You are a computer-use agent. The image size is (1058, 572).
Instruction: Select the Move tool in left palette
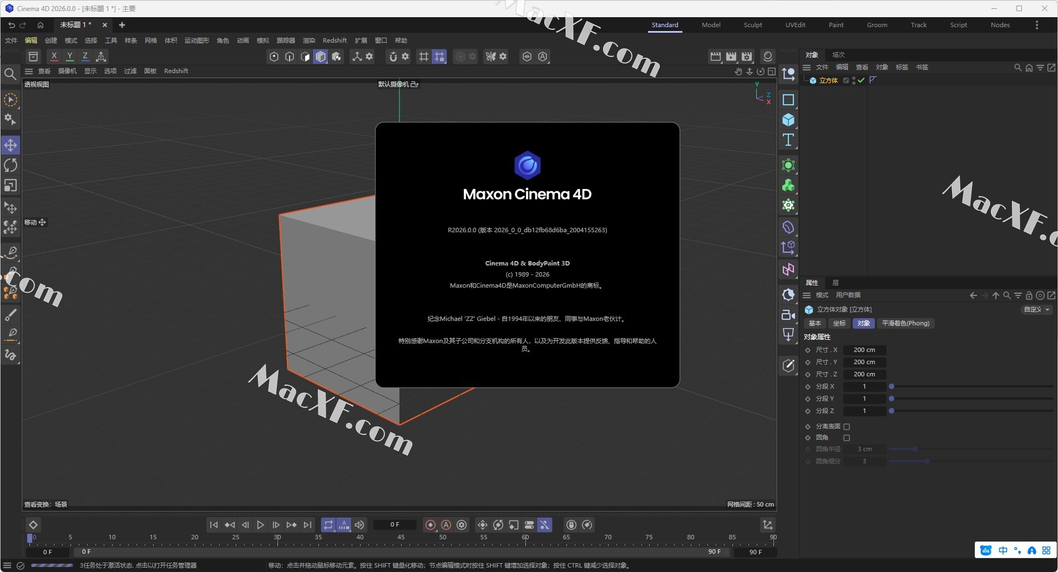click(x=11, y=145)
